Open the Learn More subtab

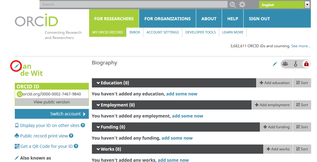pyautogui.click(x=233, y=32)
